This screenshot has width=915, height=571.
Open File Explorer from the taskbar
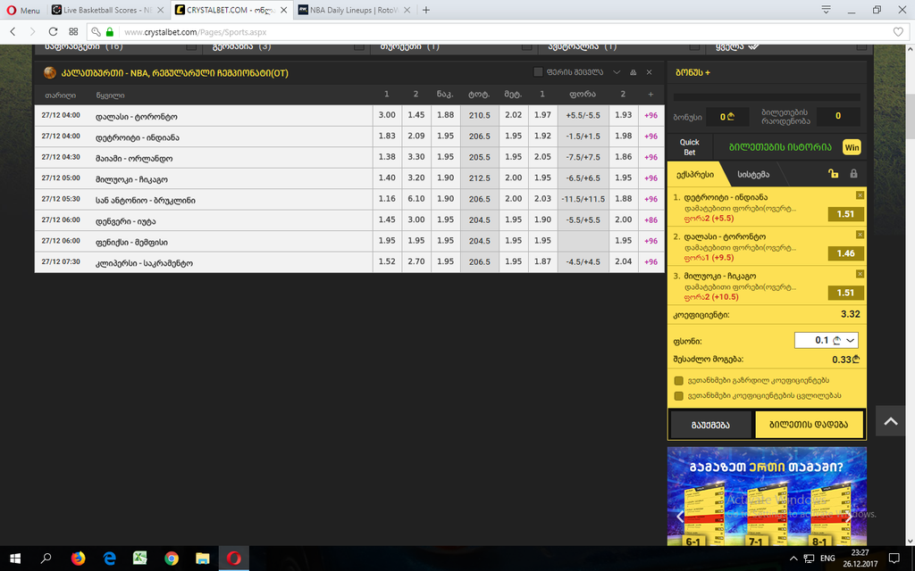(x=203, y=559)
